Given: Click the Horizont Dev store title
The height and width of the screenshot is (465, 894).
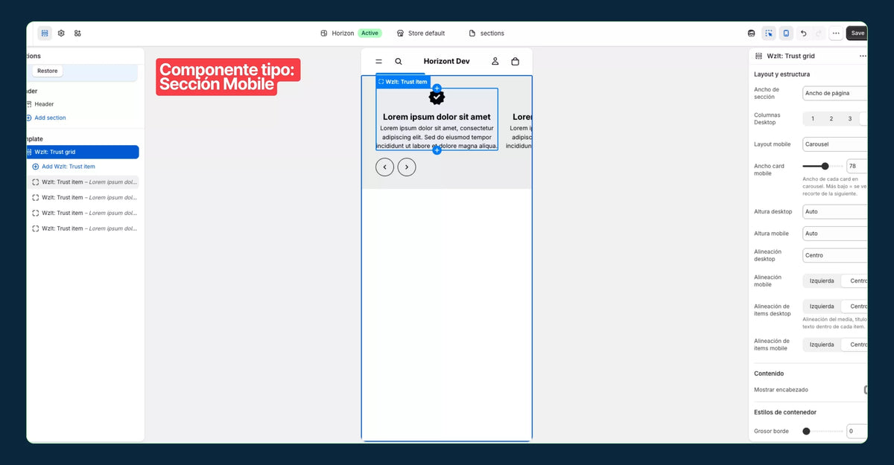Looking at the screenshot, I should 446,61.
